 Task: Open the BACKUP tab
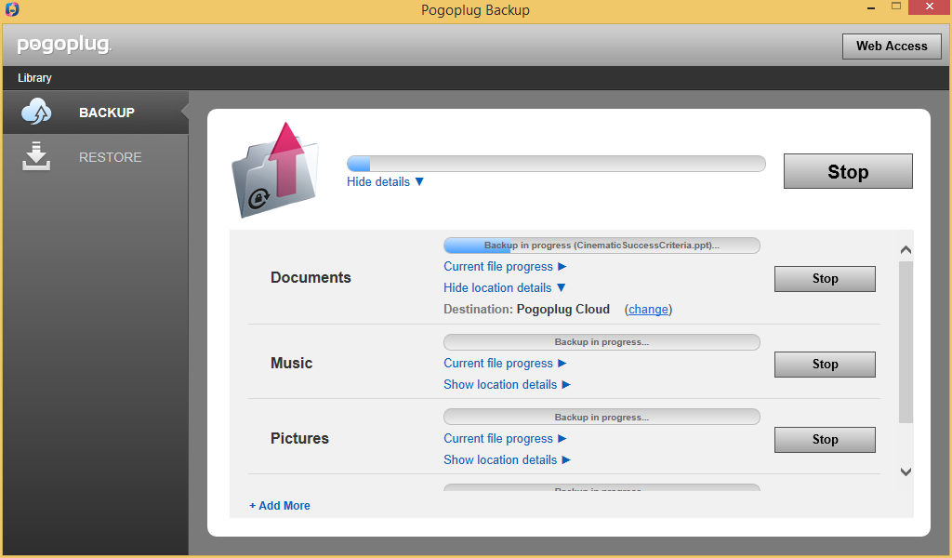click(x=96, y=113)
